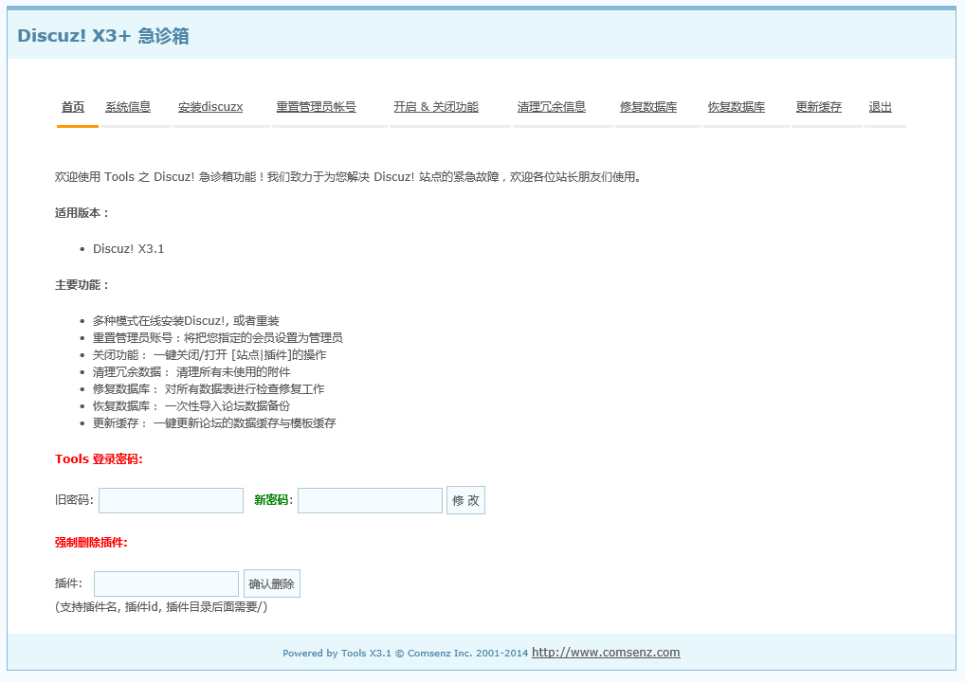Open the 系统信息 tab

128,107
